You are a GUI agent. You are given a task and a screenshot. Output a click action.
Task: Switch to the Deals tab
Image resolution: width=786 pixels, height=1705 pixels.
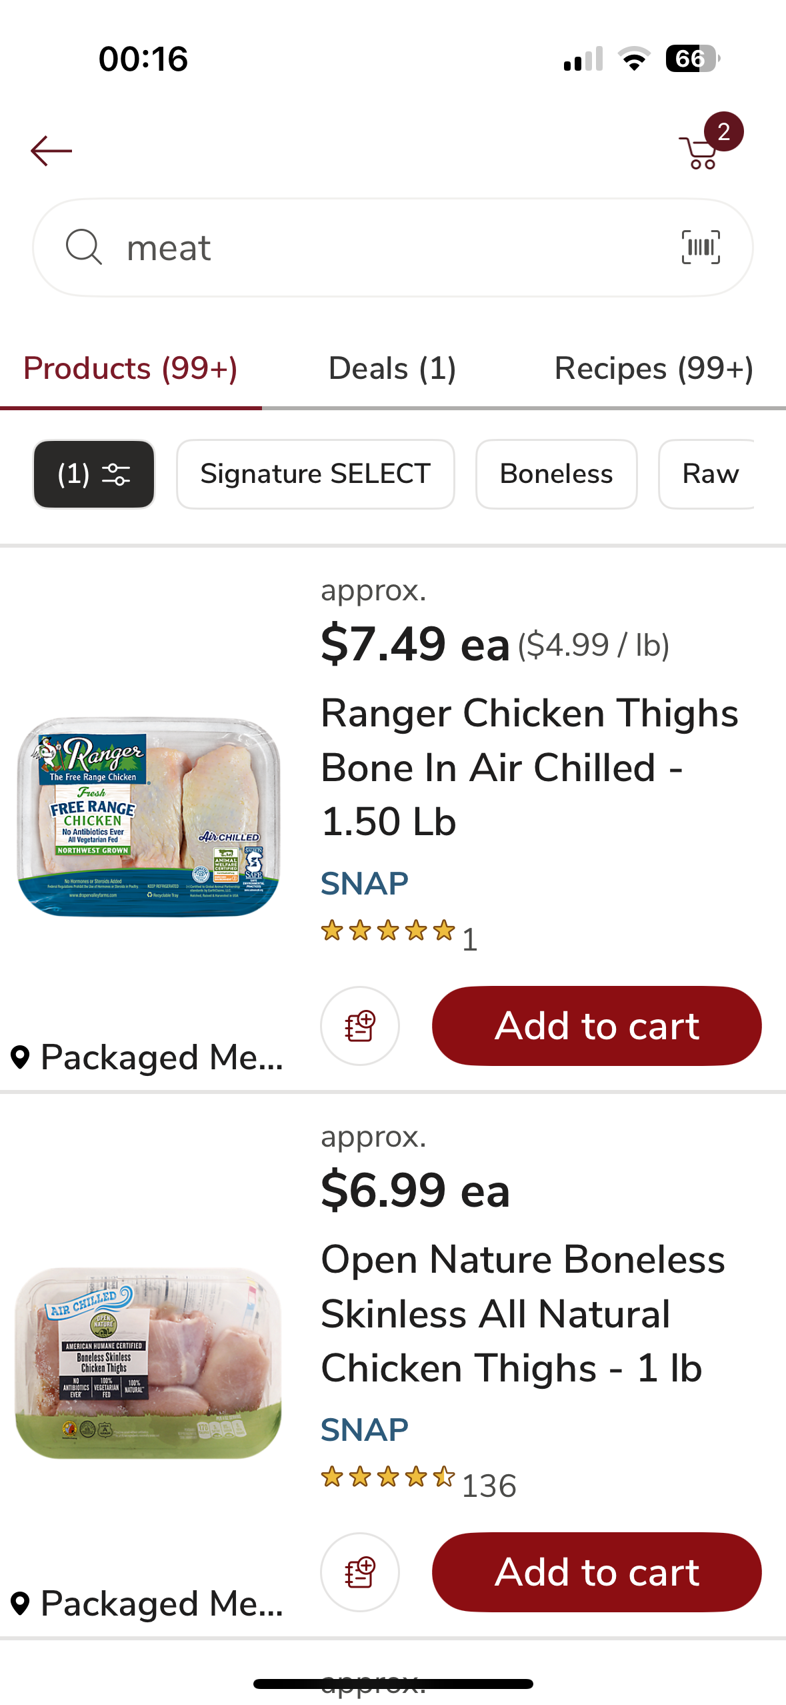click(392, 369)
